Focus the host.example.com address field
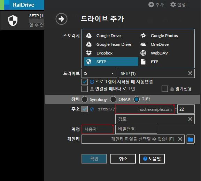Image resolution: width=201 pixels, height=181 pixels. tap(145, 109)
